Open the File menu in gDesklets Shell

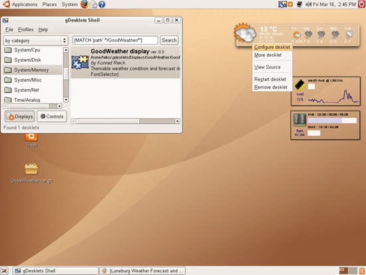[x=9, y=30]
